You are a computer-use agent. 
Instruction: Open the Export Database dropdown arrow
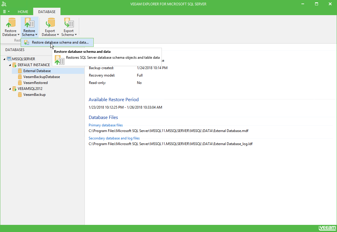coord(58,35)
